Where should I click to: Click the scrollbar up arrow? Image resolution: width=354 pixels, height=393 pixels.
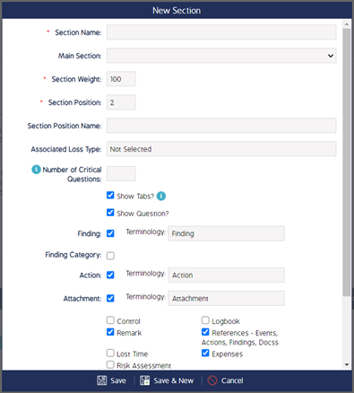tap(347, 24)
